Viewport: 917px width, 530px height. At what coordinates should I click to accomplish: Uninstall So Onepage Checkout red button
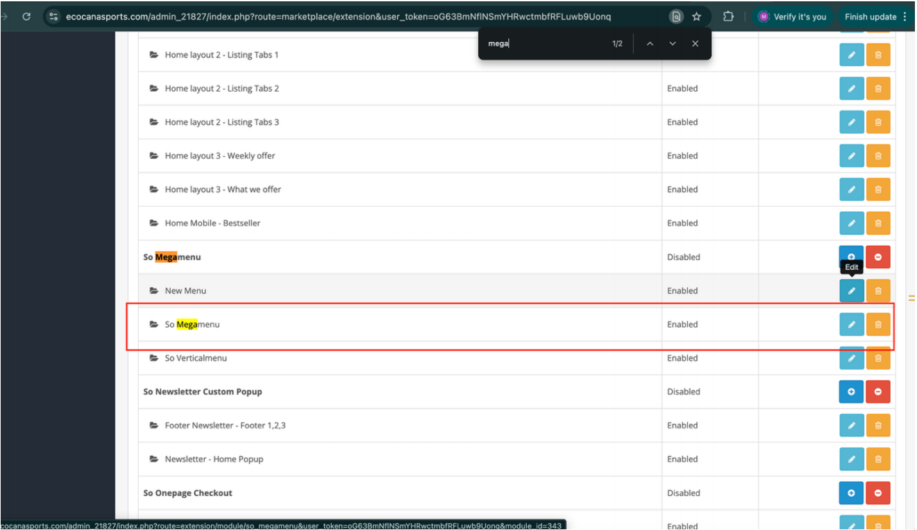[x=878, y=493]
